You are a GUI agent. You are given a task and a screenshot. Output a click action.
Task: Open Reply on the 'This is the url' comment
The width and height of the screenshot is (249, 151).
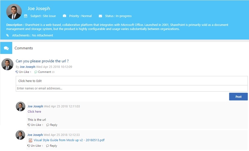click(x=52, y=125)
